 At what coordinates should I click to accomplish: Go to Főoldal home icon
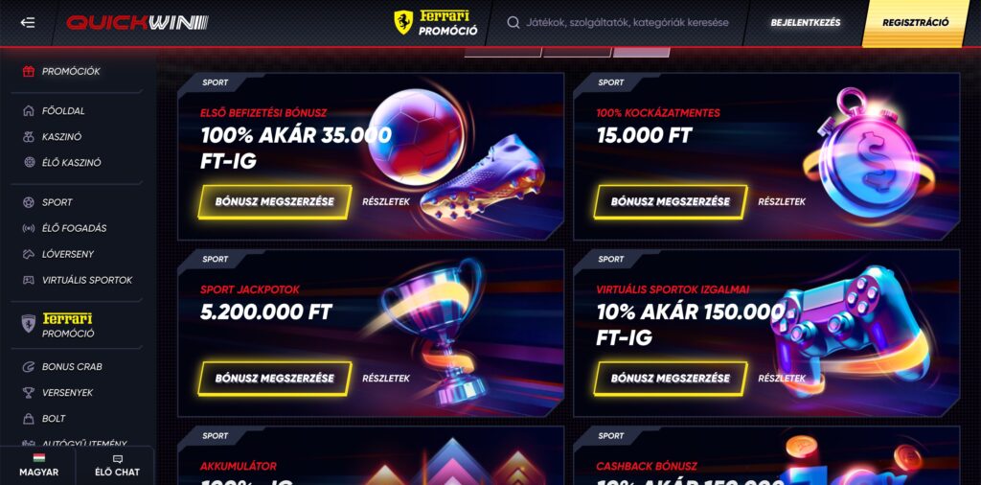point(28,111)
